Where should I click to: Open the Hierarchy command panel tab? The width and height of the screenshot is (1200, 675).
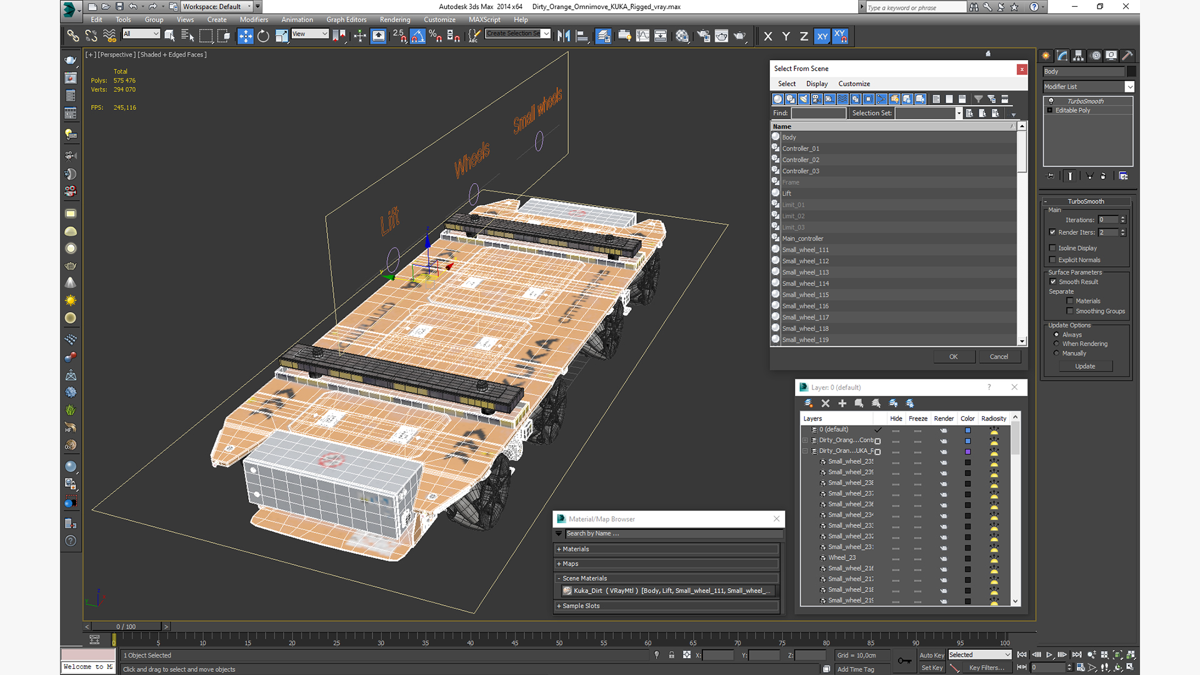(x=1078, y=56)
